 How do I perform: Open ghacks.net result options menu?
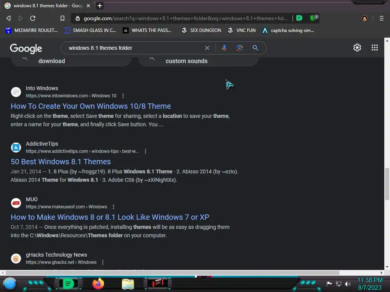(103, 262)
